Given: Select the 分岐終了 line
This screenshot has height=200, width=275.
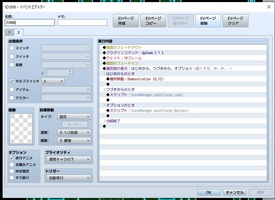Looking at the screenshot, I should [x=183, y=121].
